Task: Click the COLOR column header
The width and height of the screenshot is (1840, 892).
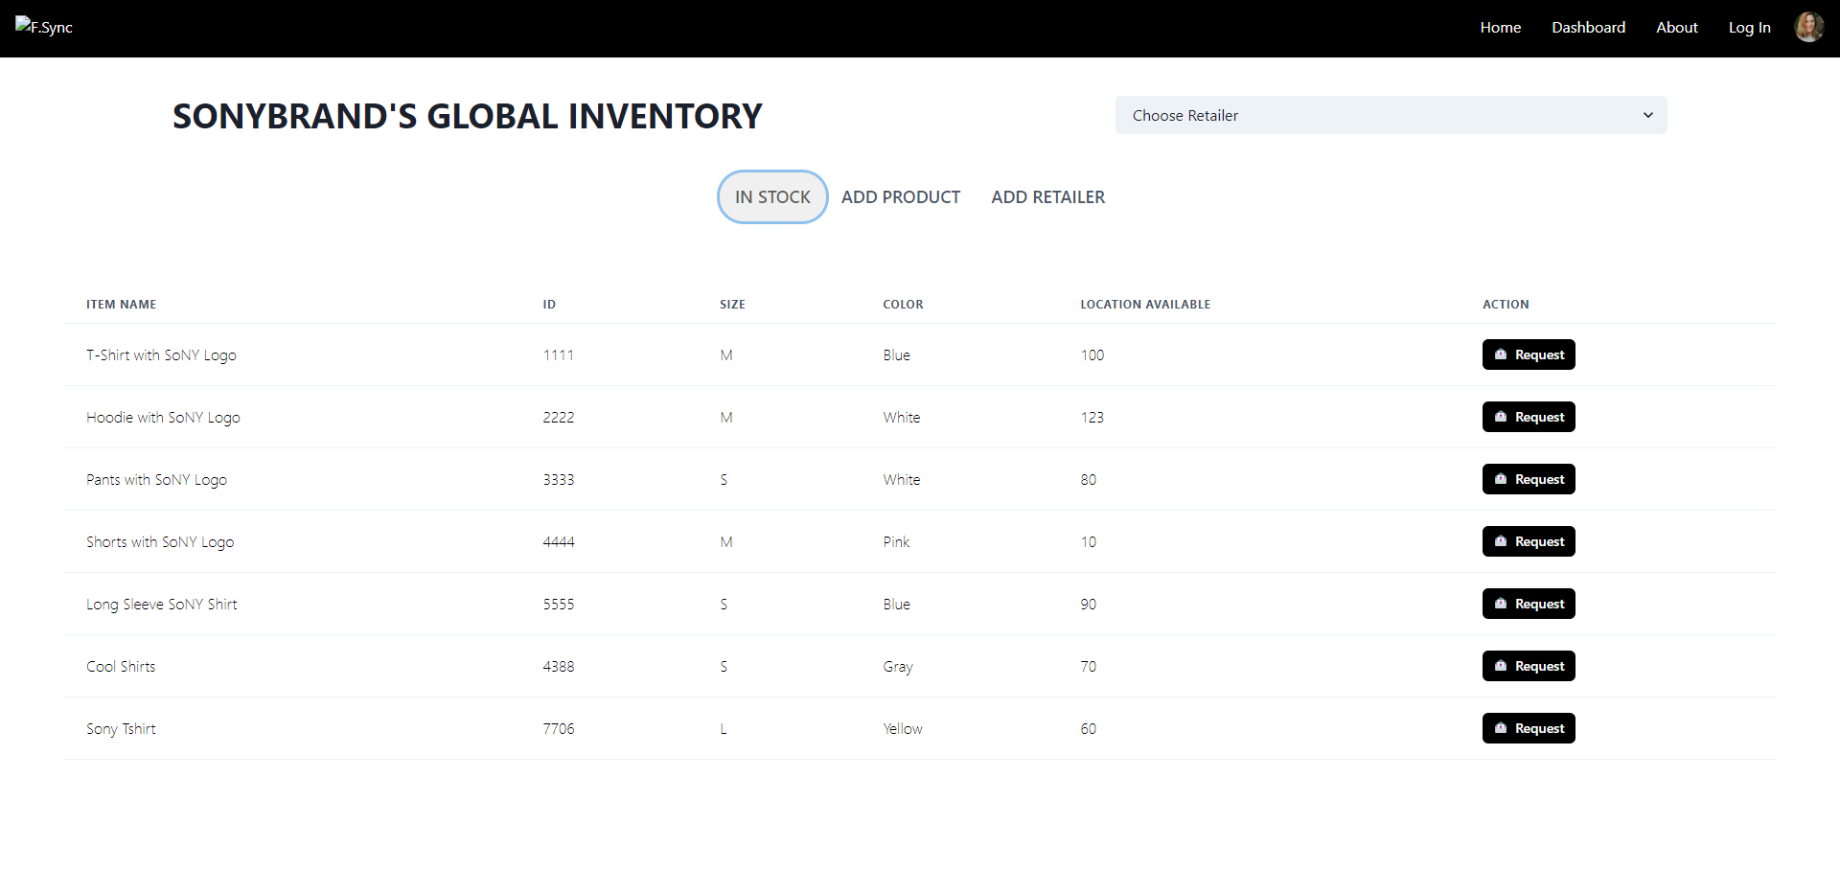Action: click(x=903, y=305)
